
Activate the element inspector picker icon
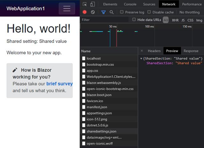(x=85, y=4)
